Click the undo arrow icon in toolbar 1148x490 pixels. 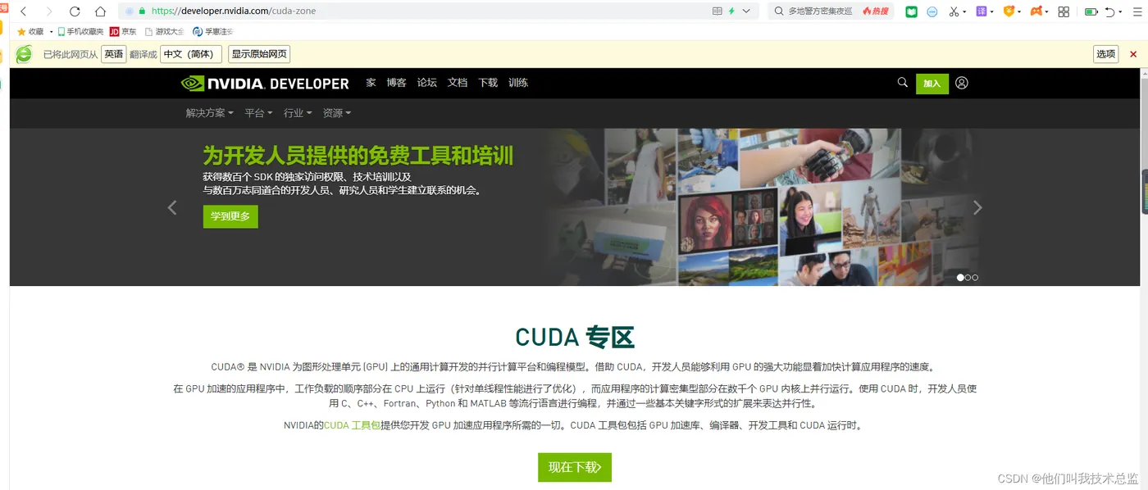1109,11
